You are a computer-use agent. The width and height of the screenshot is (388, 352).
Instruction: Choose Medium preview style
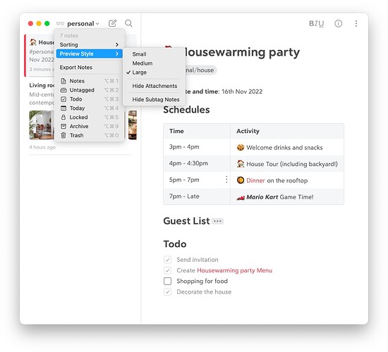click(143, 63)
